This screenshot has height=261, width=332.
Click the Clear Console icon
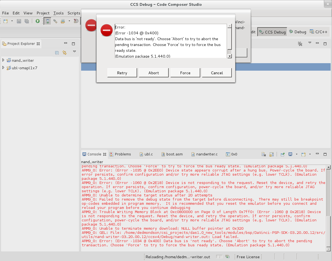[x=264, y=154]
